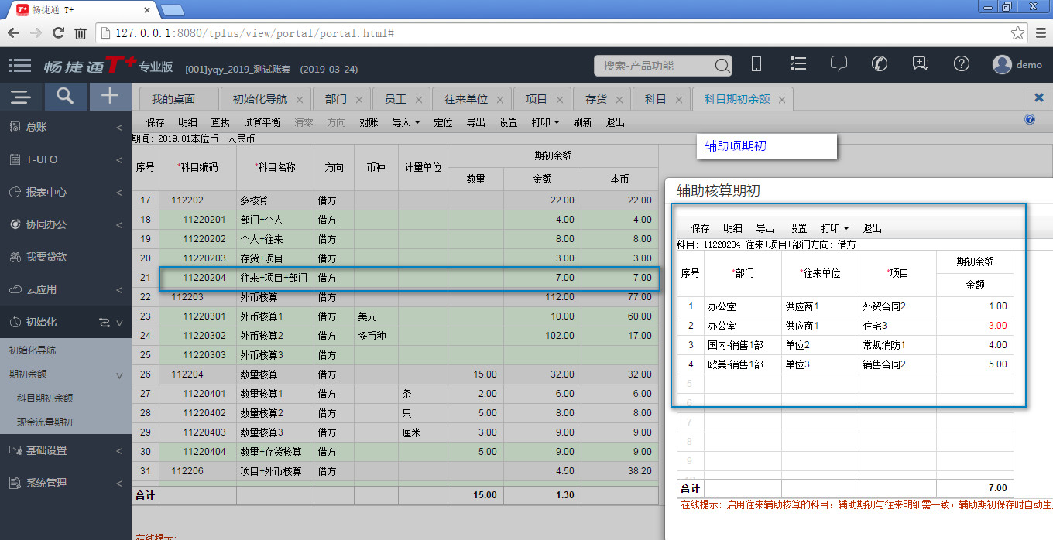Open the sidebar search magnifier icon
Viewport: 1053px width, 540px height.
[66, 97]
